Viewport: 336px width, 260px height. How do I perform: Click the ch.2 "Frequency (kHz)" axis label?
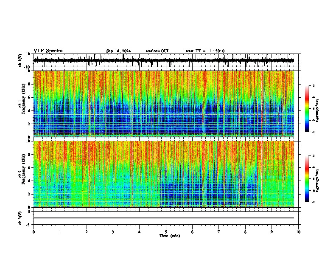coord(24,169)
